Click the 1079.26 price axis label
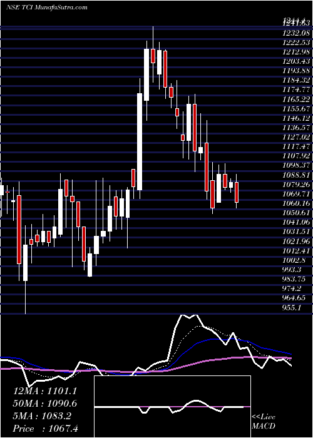This screenshot has height=438, width=313. 296,185
